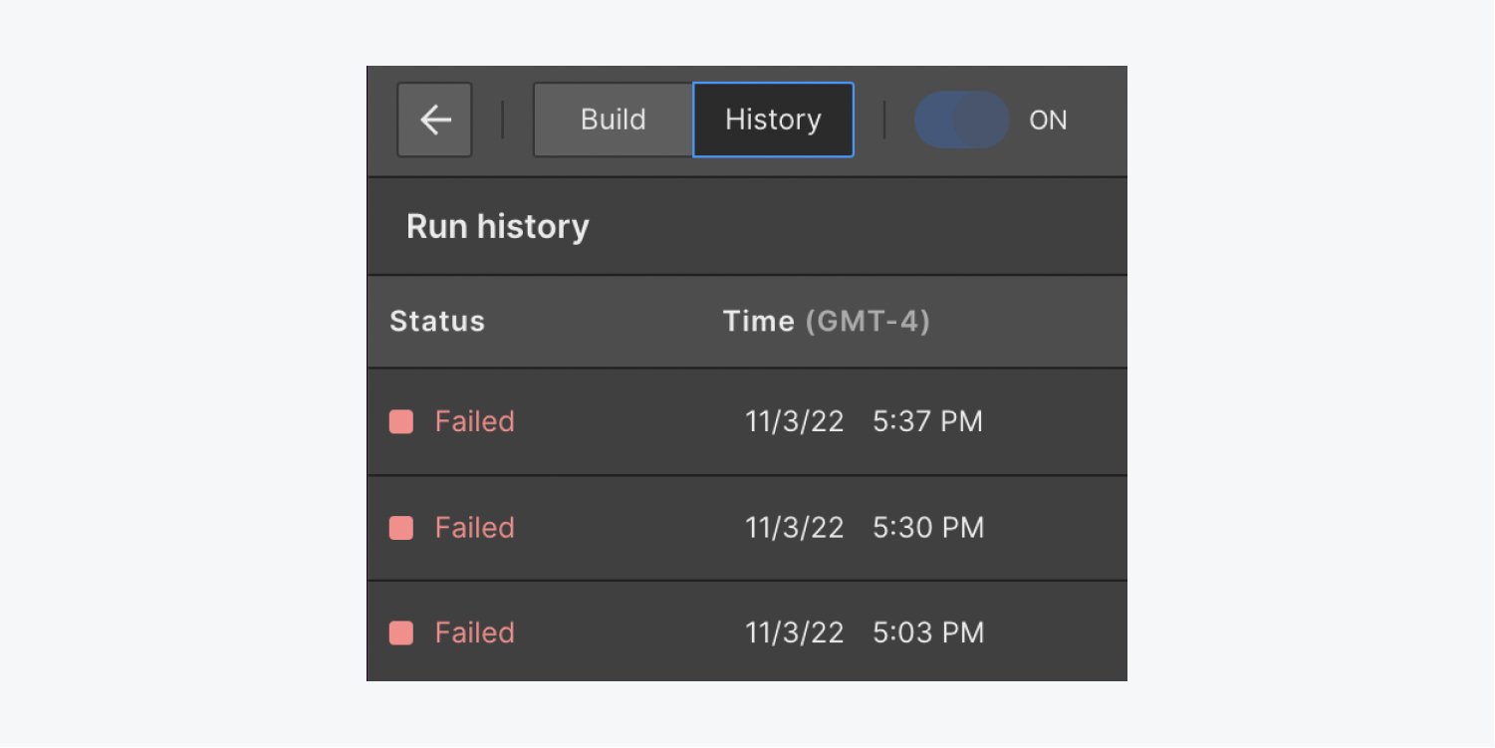
Task: Turn off the ON toggle switch
Action: (x=962, y=120)
